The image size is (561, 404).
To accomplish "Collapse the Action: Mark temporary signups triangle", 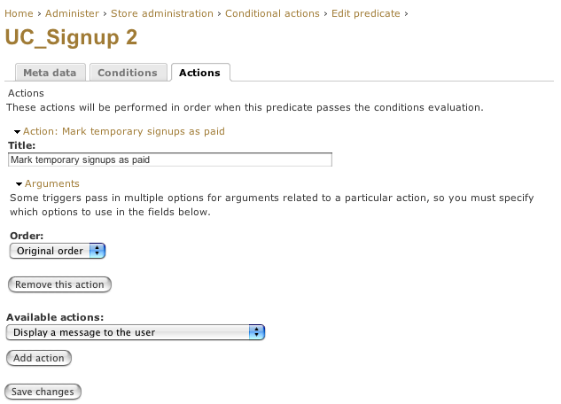I will [17, 132].
